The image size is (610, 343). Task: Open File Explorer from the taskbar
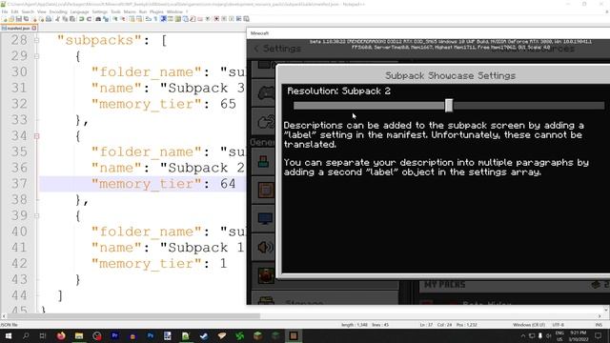(x=79, y=335)
